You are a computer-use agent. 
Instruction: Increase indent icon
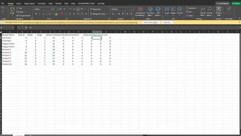(86, 14)
